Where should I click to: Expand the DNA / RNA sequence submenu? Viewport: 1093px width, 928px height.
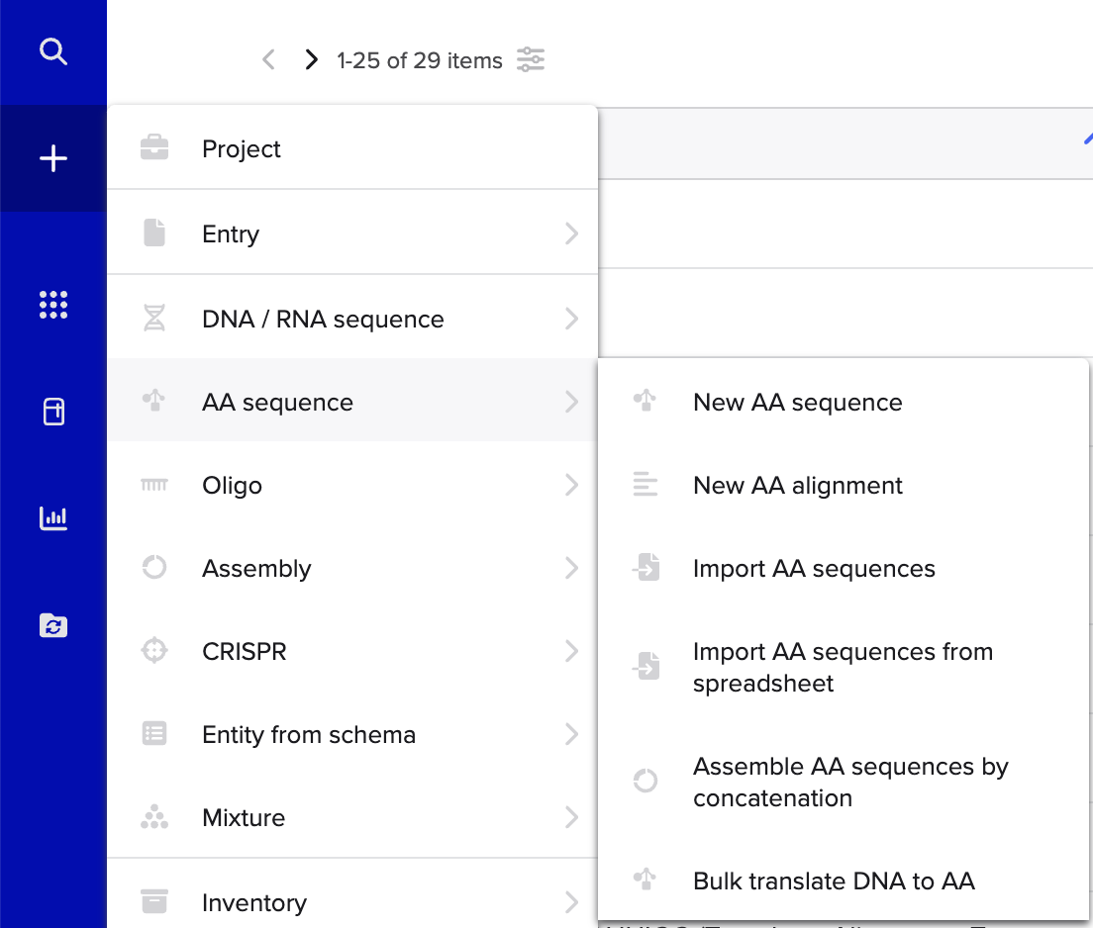(352, 319)
